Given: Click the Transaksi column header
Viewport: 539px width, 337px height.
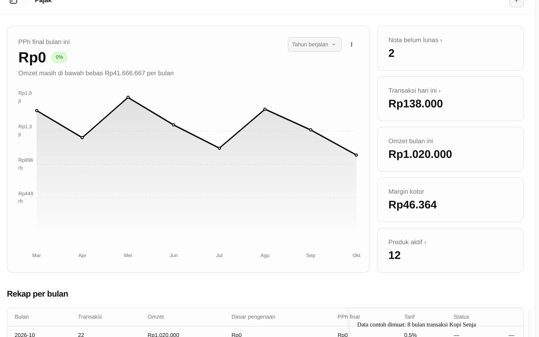Looking at the screenshot, I should coord(90,317).
